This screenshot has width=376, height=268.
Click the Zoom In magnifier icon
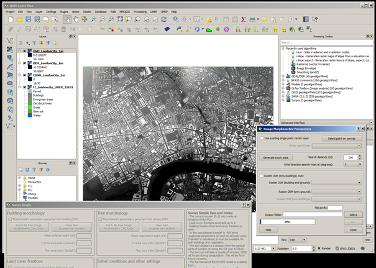click(93, 19)
